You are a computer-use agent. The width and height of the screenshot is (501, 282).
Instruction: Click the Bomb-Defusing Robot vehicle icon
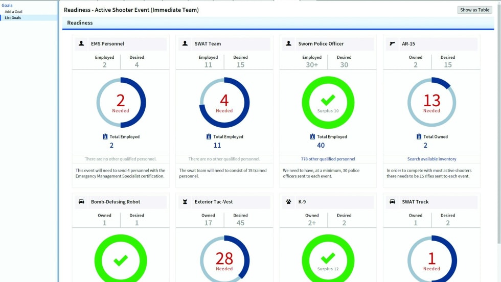coord(81,202)
